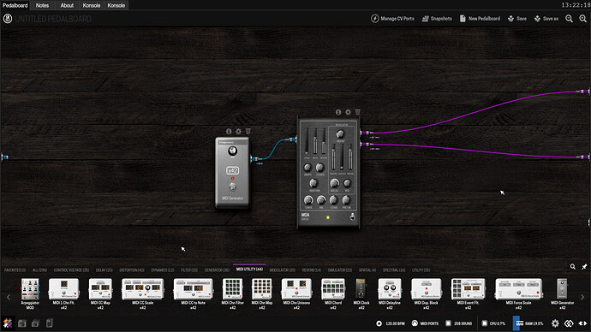Open Snapshots button in header
The height and width of the screenshot is (332, 591).
[x=437, y=19]
